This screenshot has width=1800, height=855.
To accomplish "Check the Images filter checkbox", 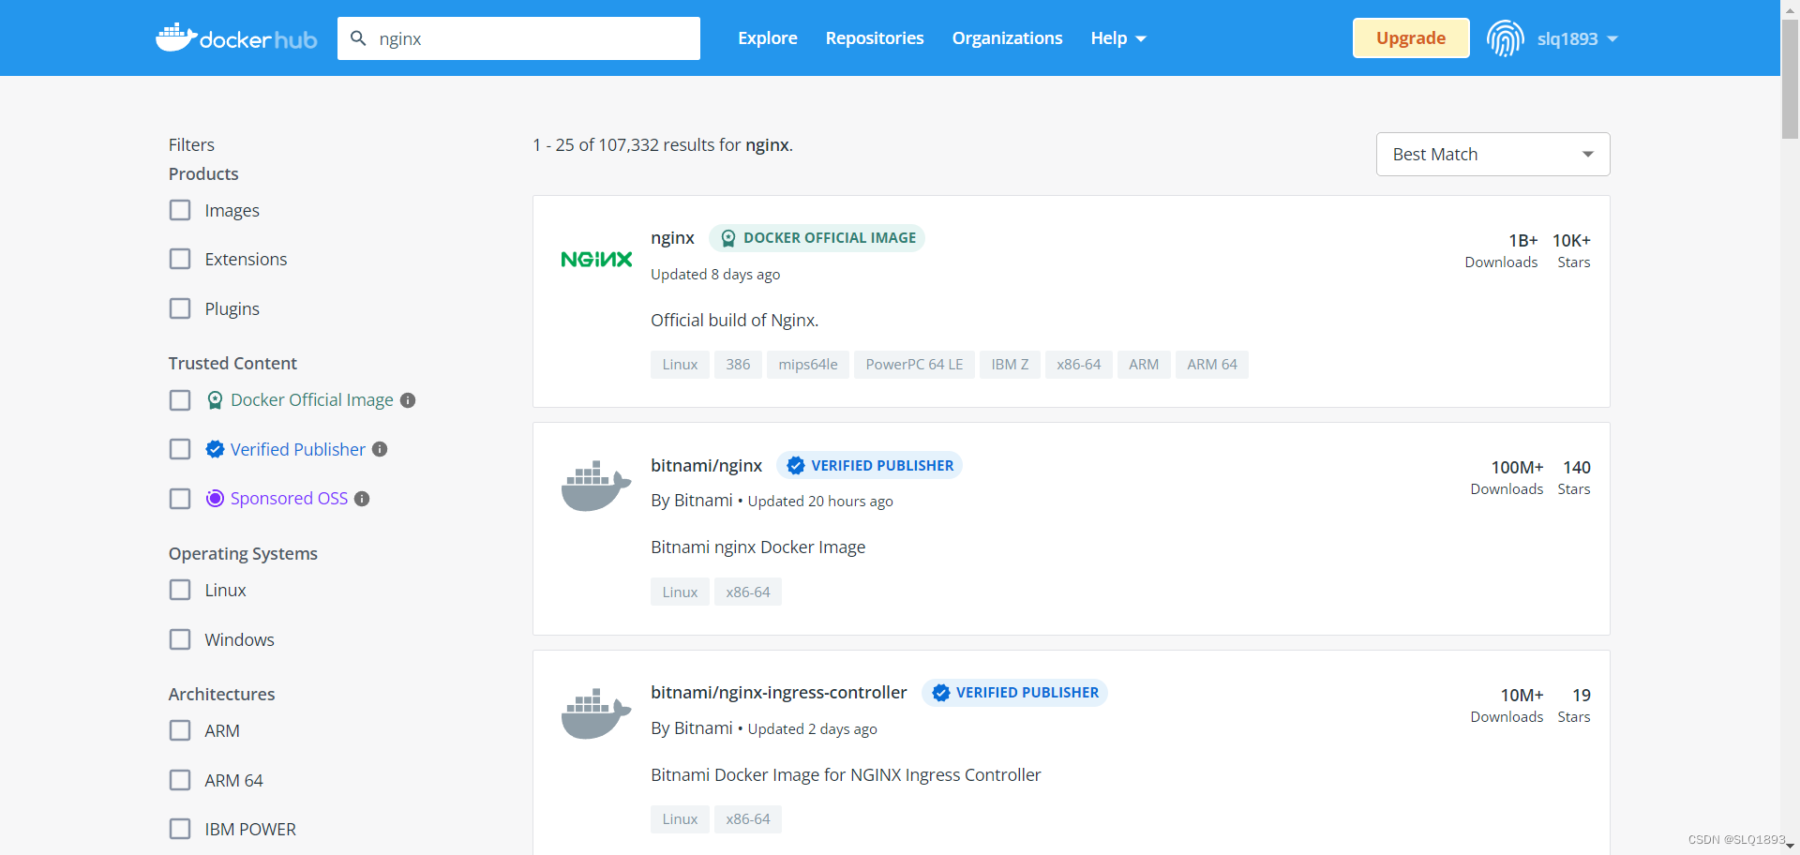I will (180, 210).
